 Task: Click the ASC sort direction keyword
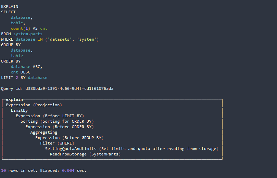(x=38, y=67)
